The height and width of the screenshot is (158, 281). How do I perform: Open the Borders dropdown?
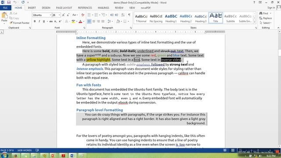128,22
